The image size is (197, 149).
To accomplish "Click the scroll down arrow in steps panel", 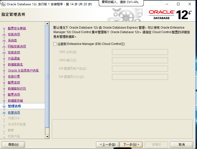I will pos(47,136).
